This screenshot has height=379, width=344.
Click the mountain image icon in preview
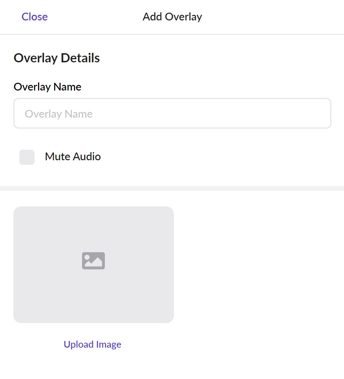93,261
